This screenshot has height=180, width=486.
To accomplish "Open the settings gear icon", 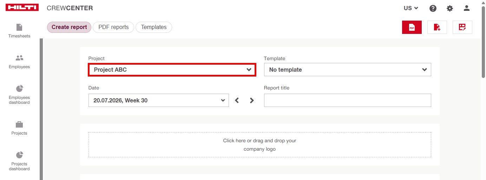I will [x=450, y=8].
